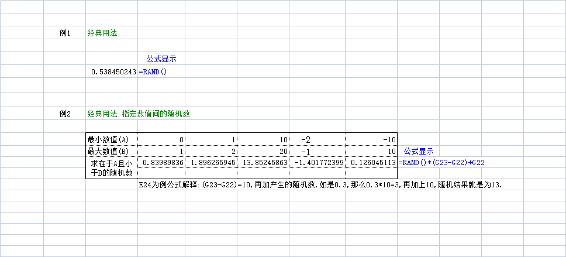Image resolution: width=566 pixels, height=257 pixels.
Task: Click the minimum value cell containing -2
Action: click(x=317, y=139)
